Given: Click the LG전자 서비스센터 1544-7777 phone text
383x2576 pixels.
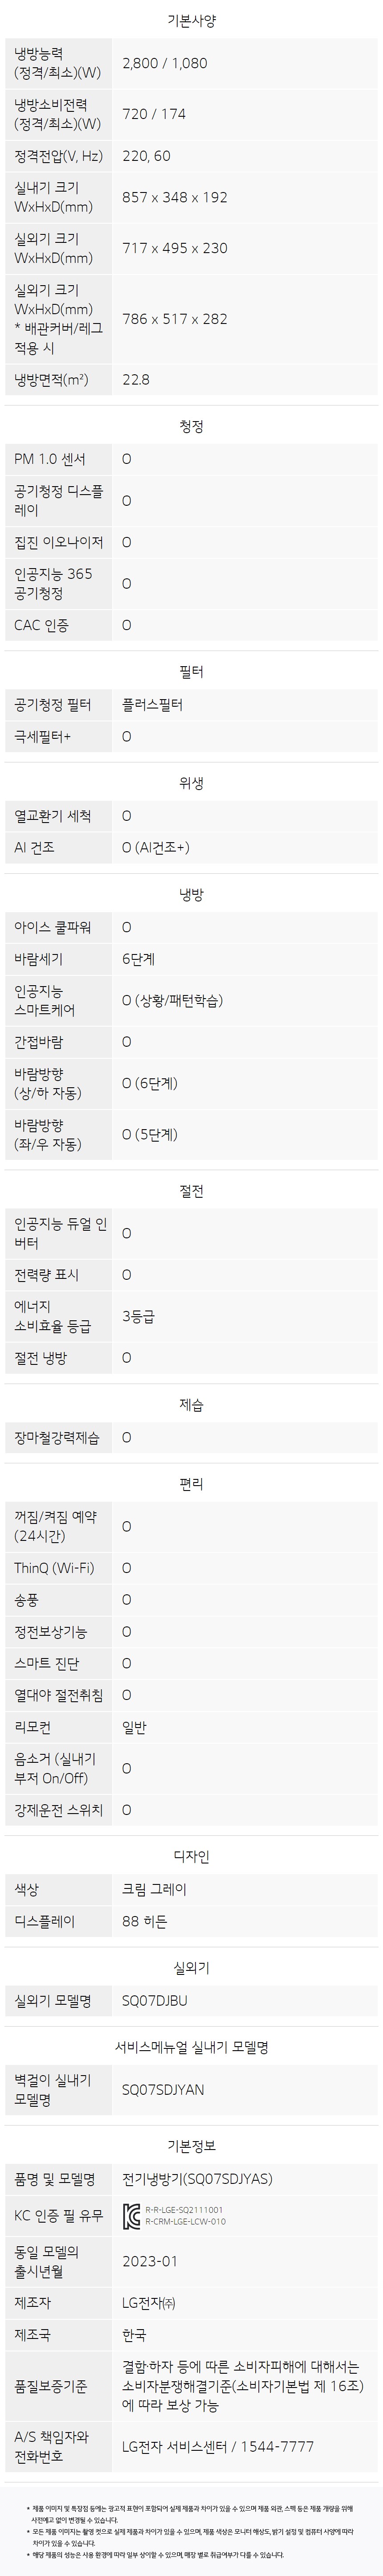Looking at the screenshot, I should [218, 2446].
